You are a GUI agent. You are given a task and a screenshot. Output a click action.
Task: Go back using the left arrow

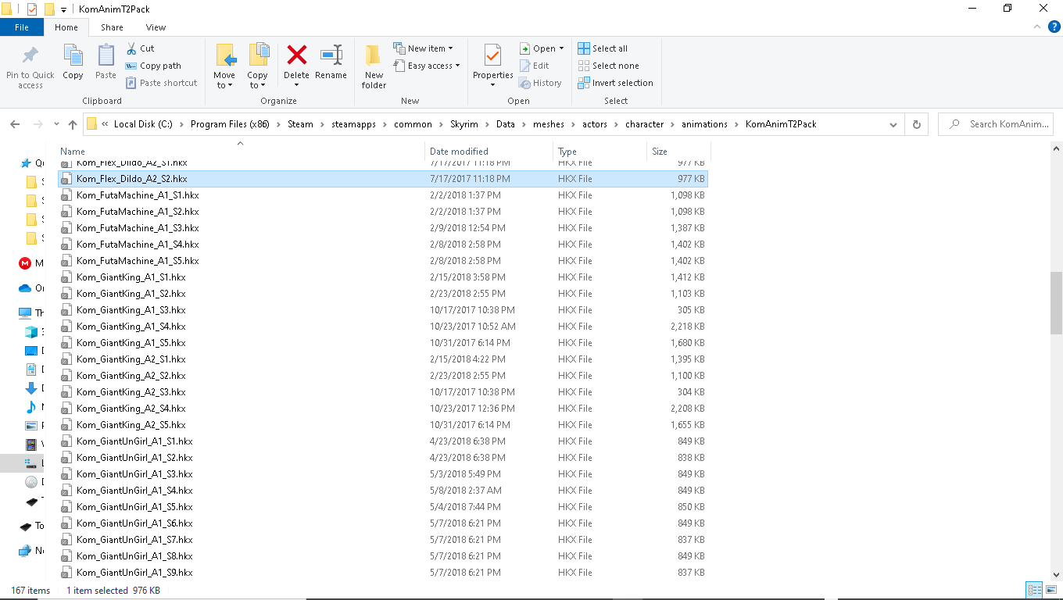point(15,124)
